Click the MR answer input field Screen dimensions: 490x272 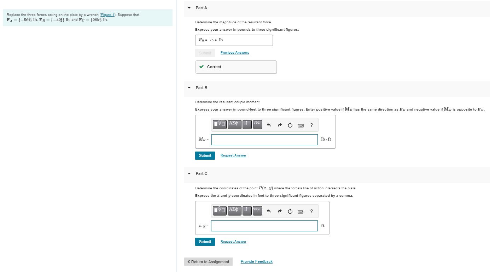click(265, 140)
